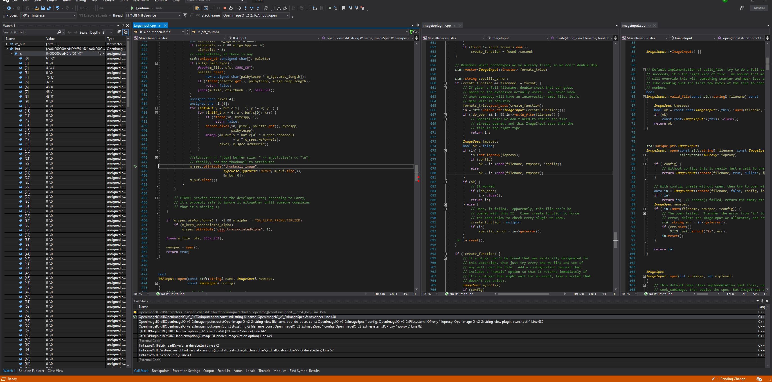Viewport: 772px width, 382px height.
Task: Click the Find in Files toolbar icon
Action: coord(197,8)
